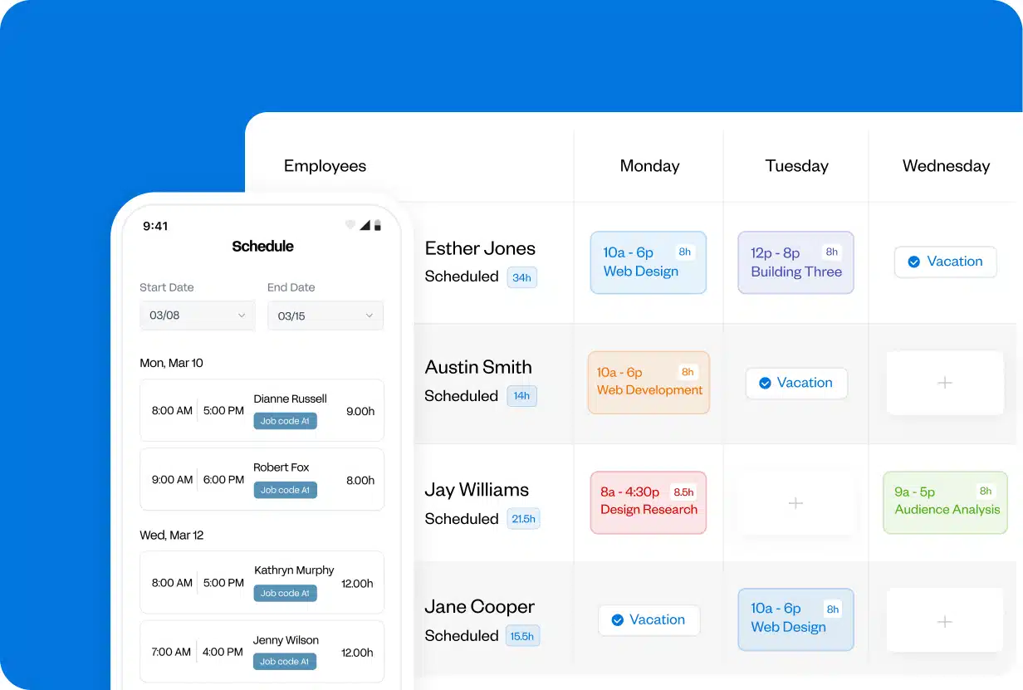Viewport: 1023px width, 690px height.
Task: Click the cellular signal icon in the status bar
Action: tap(365, 224)
